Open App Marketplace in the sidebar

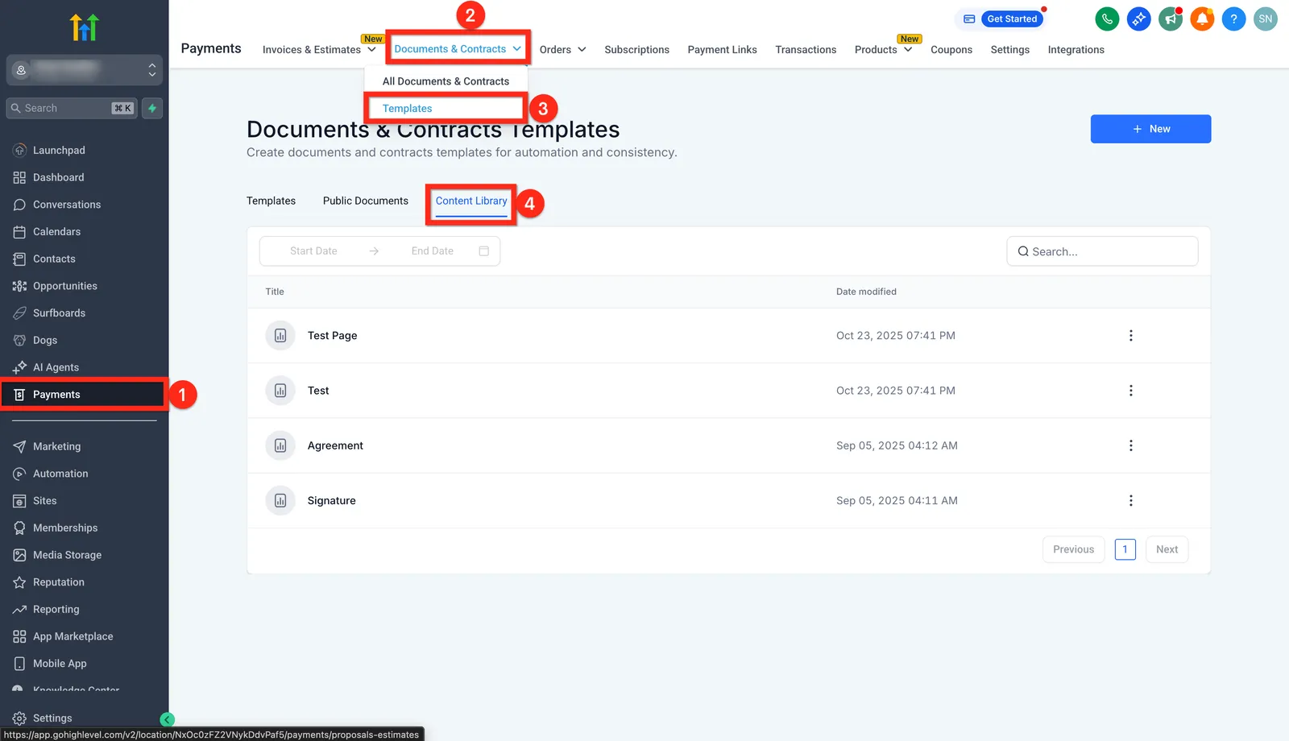[73, 636]
